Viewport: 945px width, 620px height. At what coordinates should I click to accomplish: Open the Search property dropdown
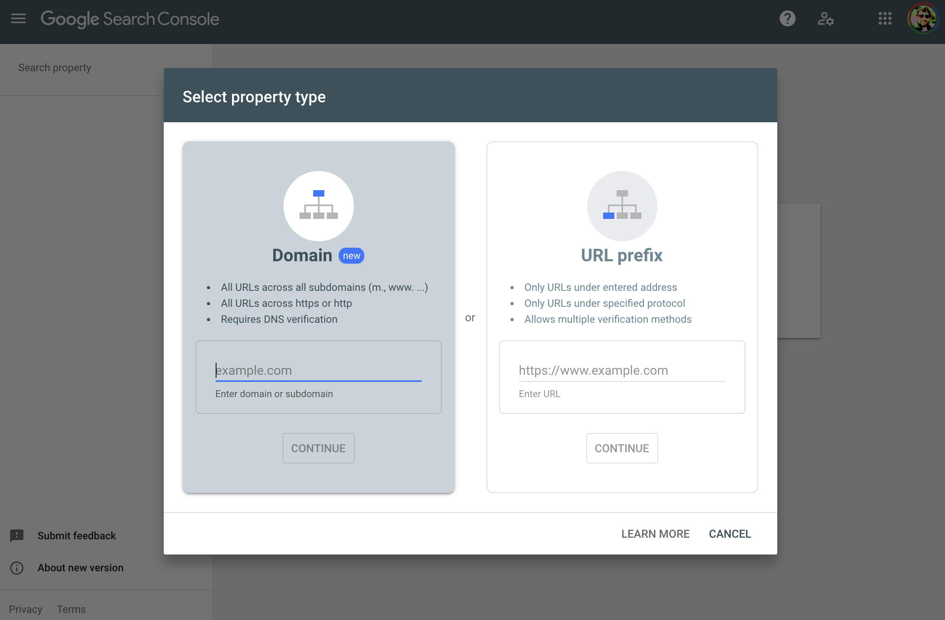point(55,68)
